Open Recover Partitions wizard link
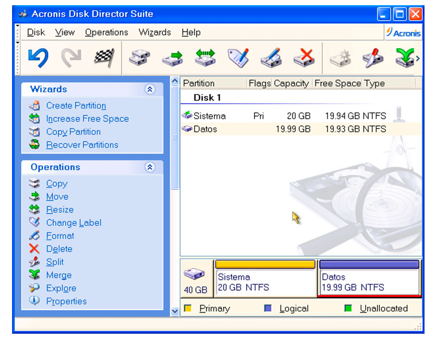The width and height of the screenshot is (436, 340). 82,145
